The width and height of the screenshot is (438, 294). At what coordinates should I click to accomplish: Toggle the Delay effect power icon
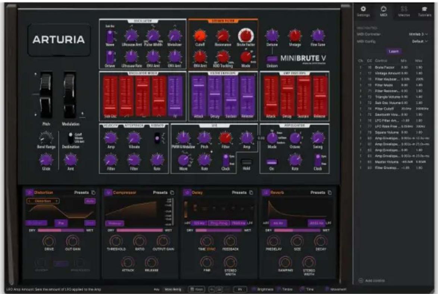tap(187, 192)
